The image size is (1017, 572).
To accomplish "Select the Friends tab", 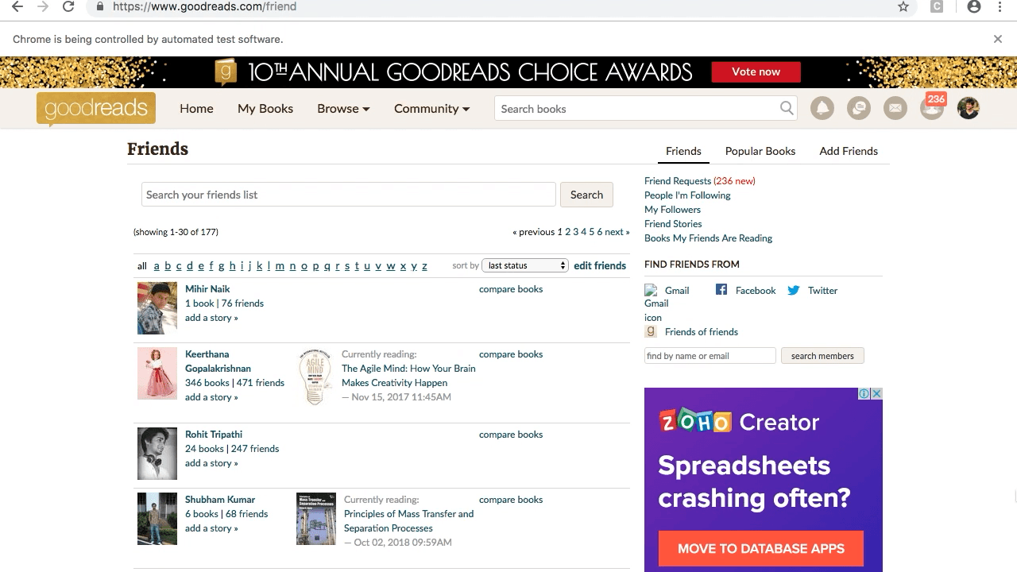I will [x=683, y=151].
